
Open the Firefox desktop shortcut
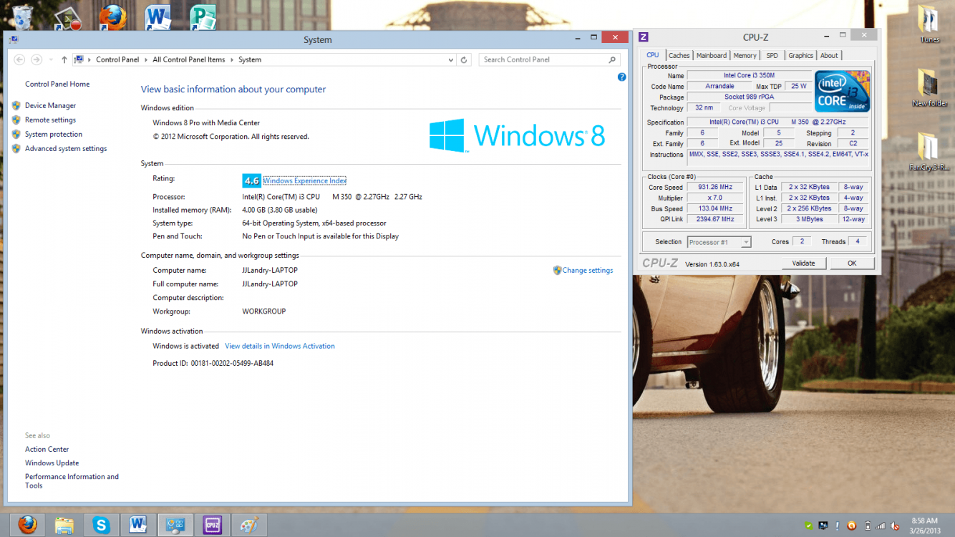coord(112,17)
